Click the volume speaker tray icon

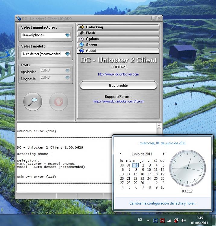click(184, 220)
